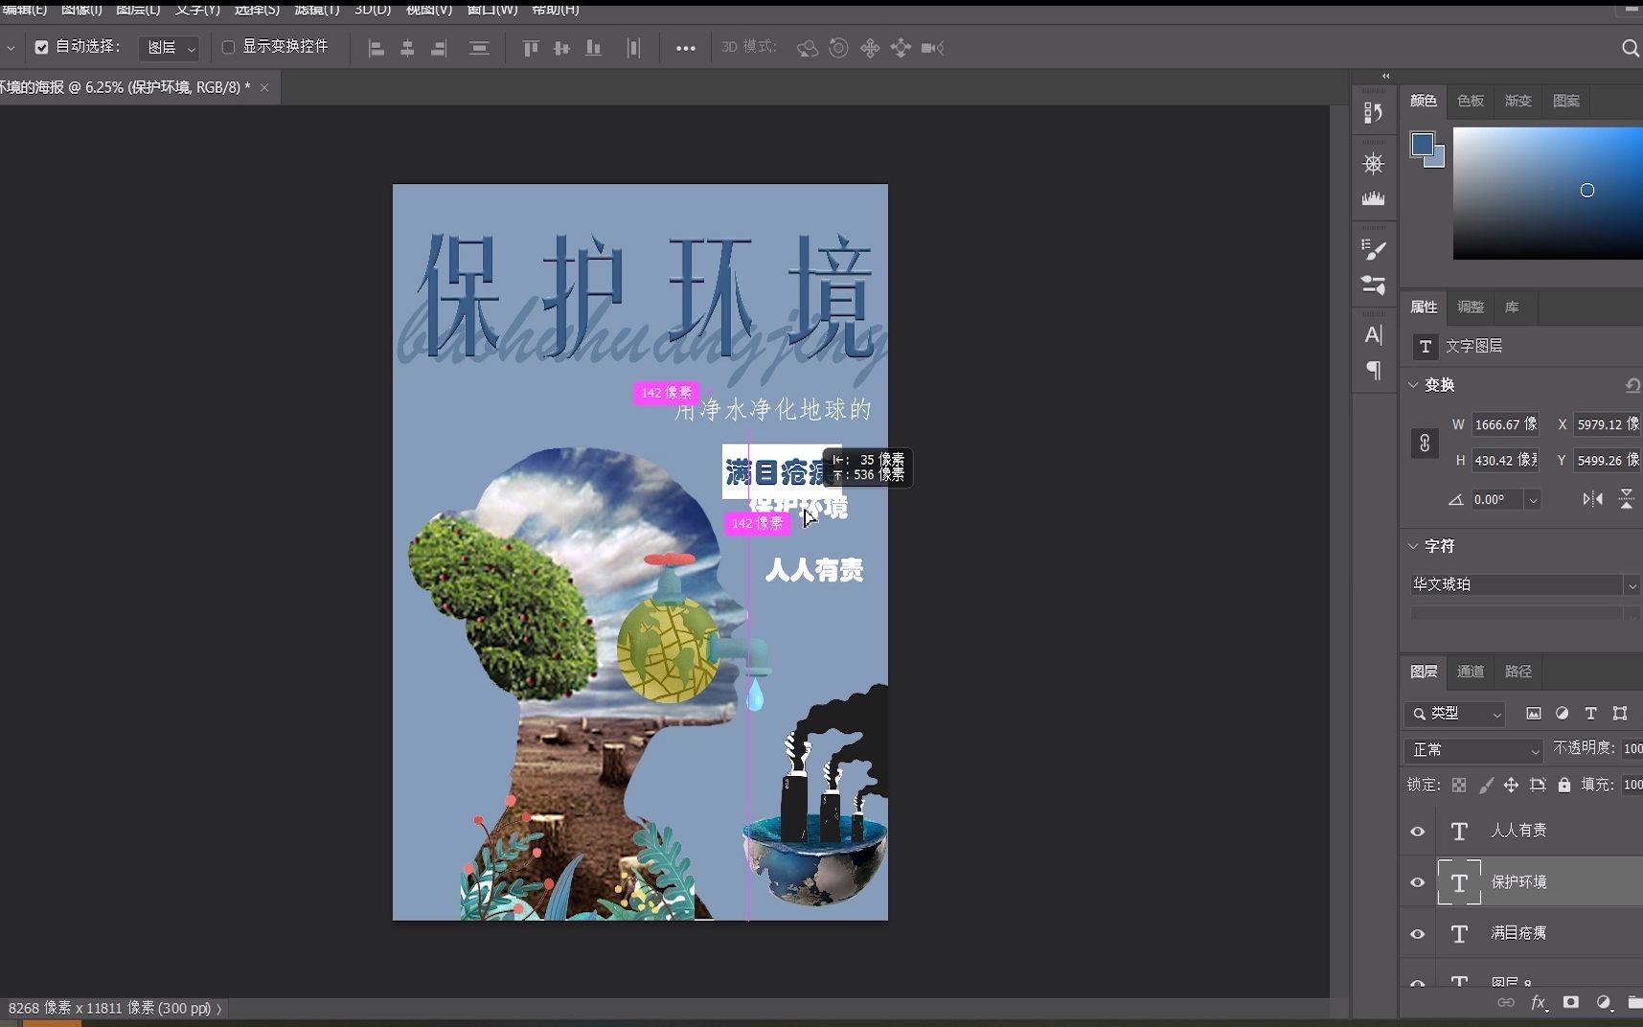
Task: Enable the 显示变换控件 checkbox
Action: click(x=228, y=47)
